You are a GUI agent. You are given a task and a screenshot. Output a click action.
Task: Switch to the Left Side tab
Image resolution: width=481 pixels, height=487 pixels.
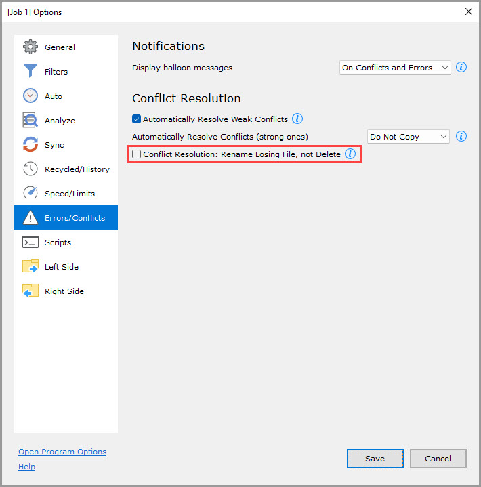click(61, 267)
